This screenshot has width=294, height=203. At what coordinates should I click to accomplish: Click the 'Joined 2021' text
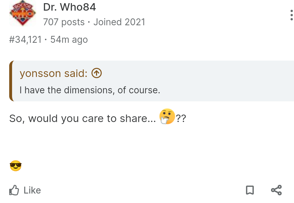point(119,22)
